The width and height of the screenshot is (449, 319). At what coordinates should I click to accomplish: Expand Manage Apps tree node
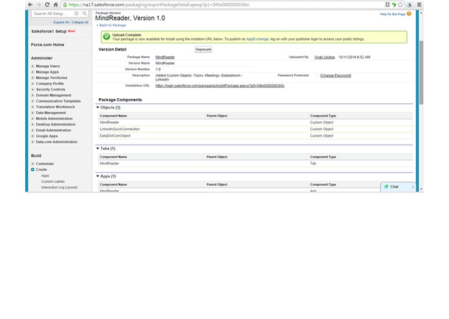point(33,72)
